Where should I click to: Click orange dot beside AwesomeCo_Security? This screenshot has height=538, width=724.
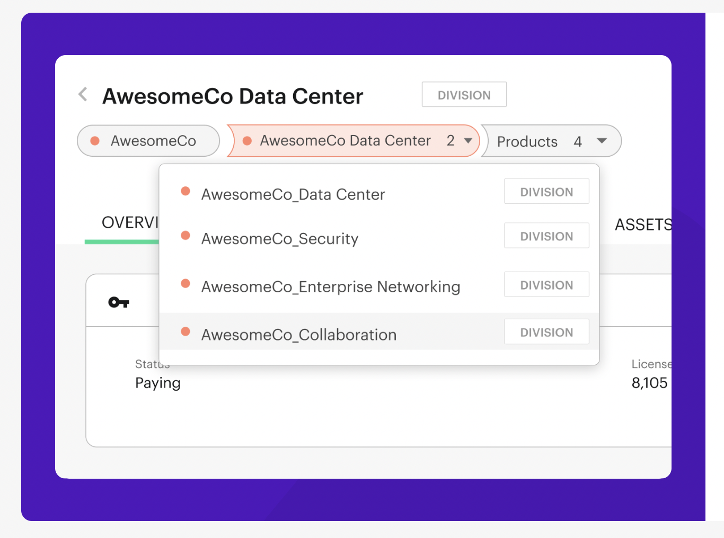coord(186,236)
